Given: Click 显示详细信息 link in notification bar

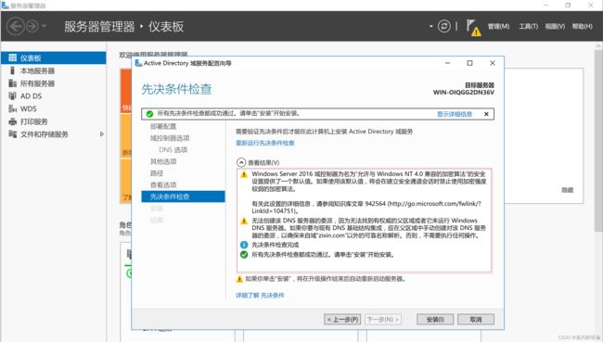Looking at the screenshot, I should 455,114.
